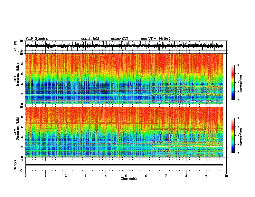Viewport: 255px width, 197px height.
Task: Select the "Aug.11, 2026" date label
Action: pos(90,39)
